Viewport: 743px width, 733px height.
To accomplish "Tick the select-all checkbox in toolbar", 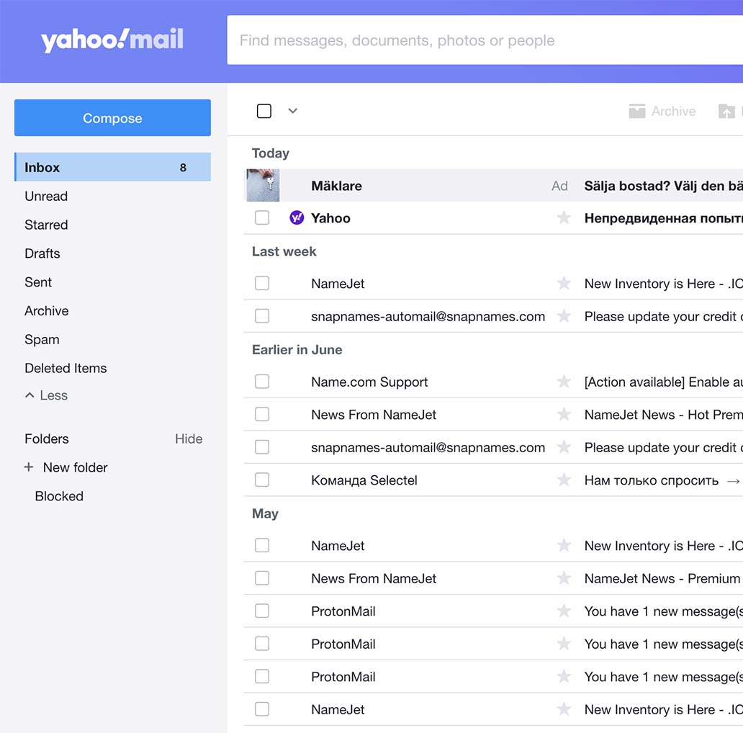I will coord(264,111).
